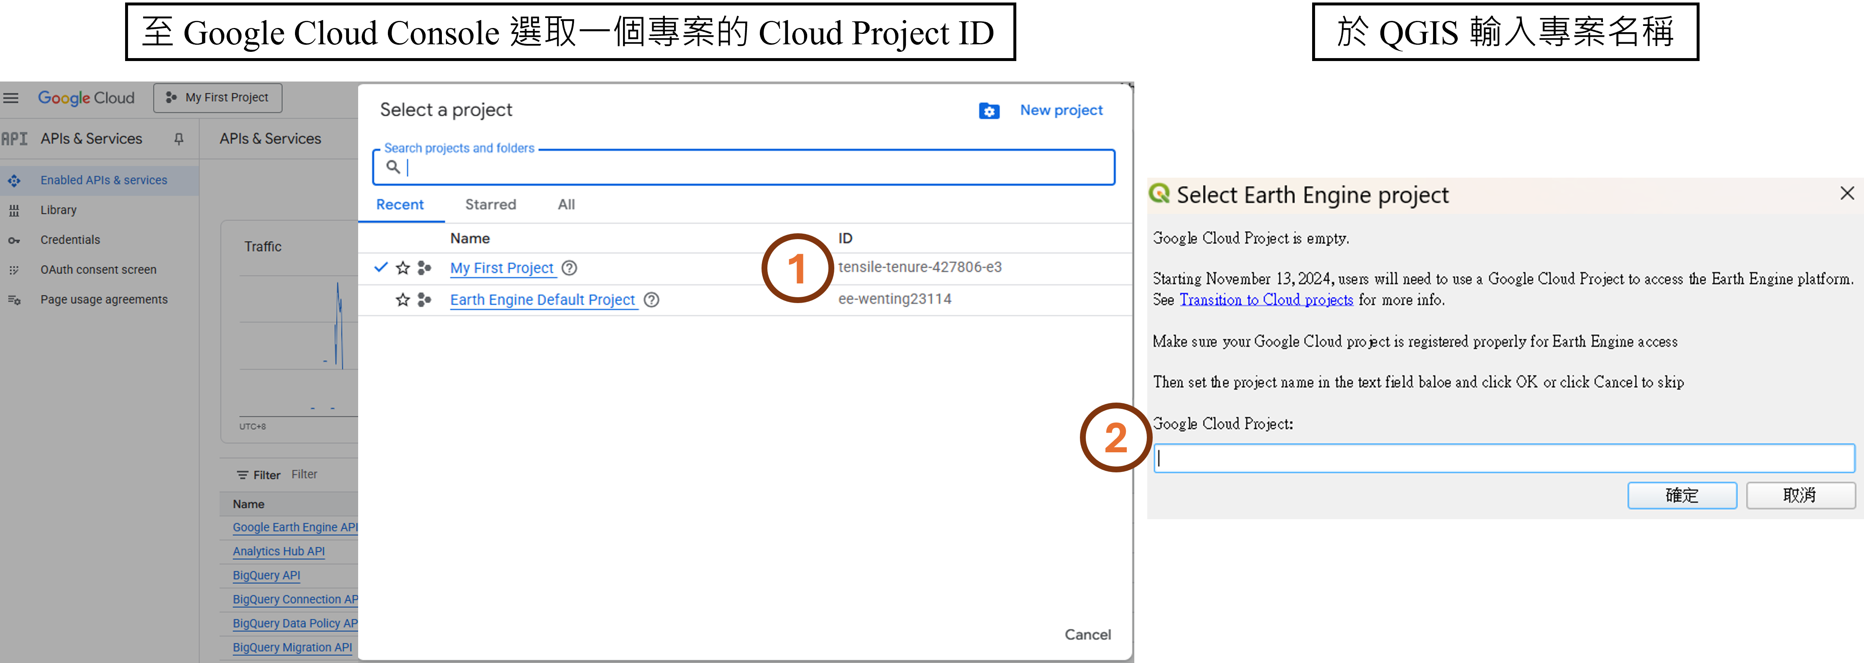Click the Credentials key icon
The width and height of the screenshot is (1864, 663).
14,240
